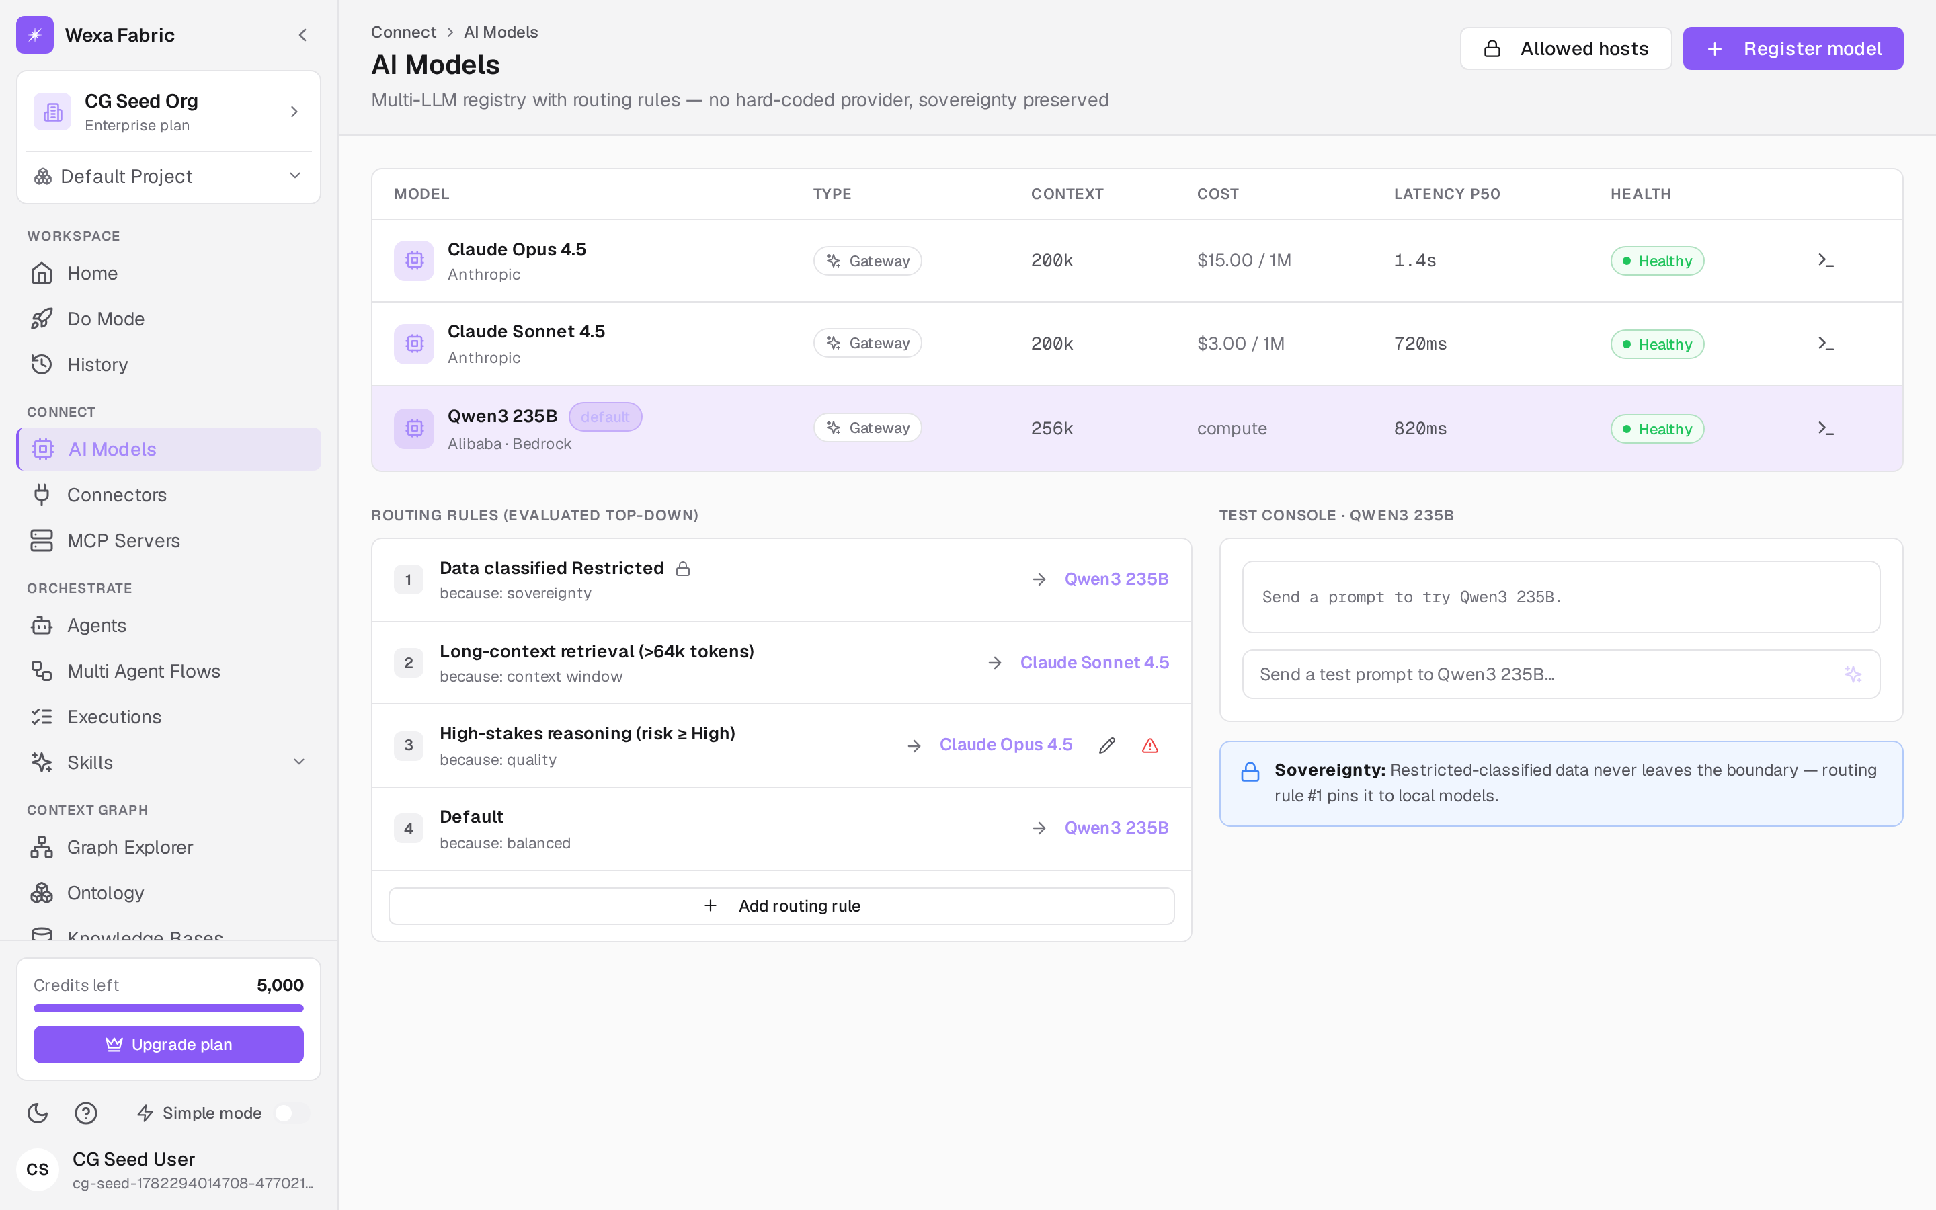The width and height of the screenshot is (1936, 1210).
Task: Select AI Models in the sidebar
Action: point(169,449)
